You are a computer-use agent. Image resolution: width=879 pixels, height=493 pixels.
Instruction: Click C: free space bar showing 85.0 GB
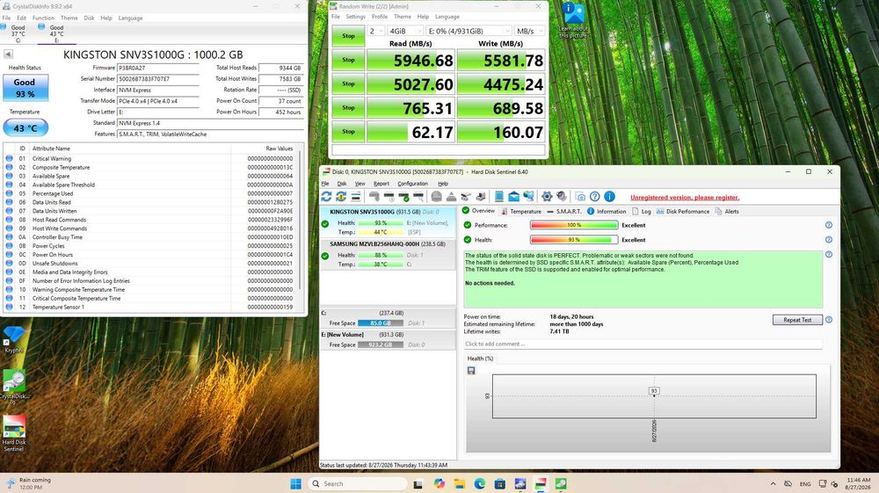tap(380, 323)
